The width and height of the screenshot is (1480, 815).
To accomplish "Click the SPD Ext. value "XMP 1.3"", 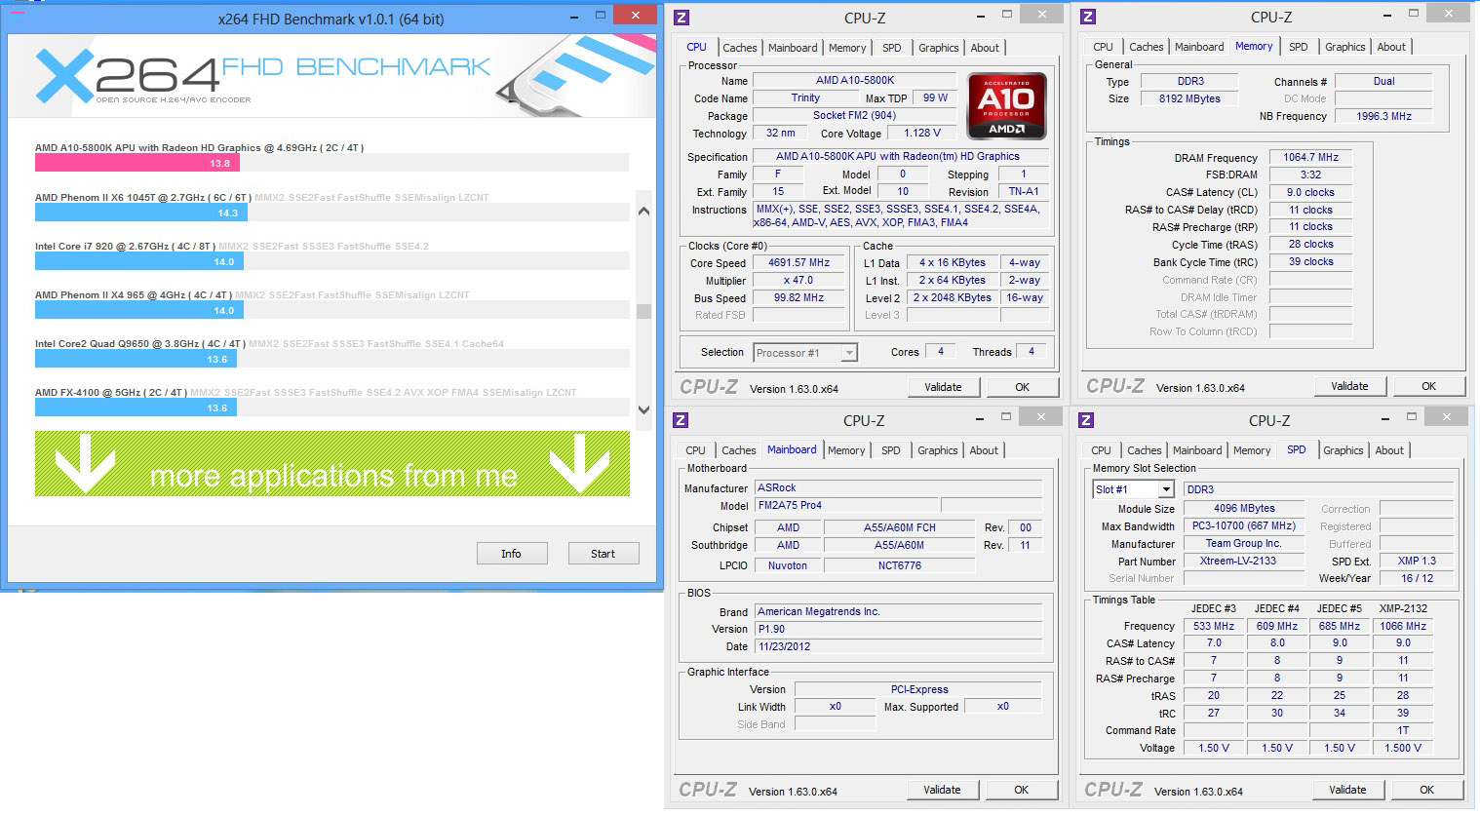I will click(1417, 561).
